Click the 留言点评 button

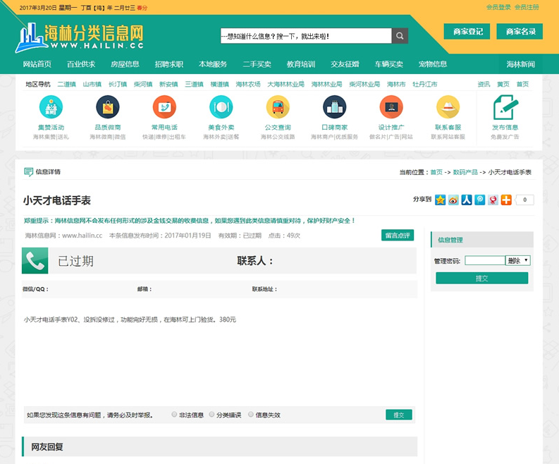(398, 236)
